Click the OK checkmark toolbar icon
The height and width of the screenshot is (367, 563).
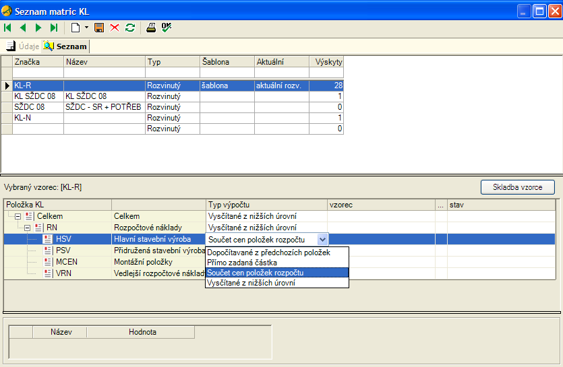pos(167,28)
